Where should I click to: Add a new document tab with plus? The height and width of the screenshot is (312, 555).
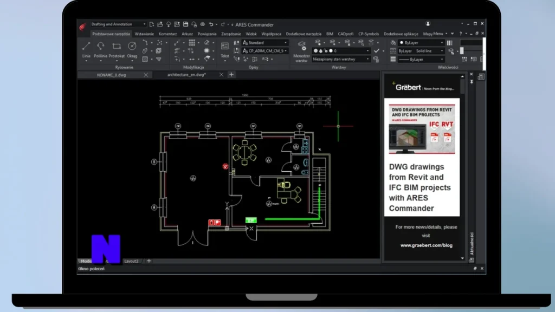pos(231,75)
